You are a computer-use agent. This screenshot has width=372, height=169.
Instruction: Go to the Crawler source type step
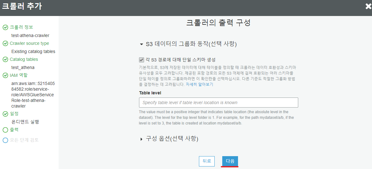(x=29, y=44)
